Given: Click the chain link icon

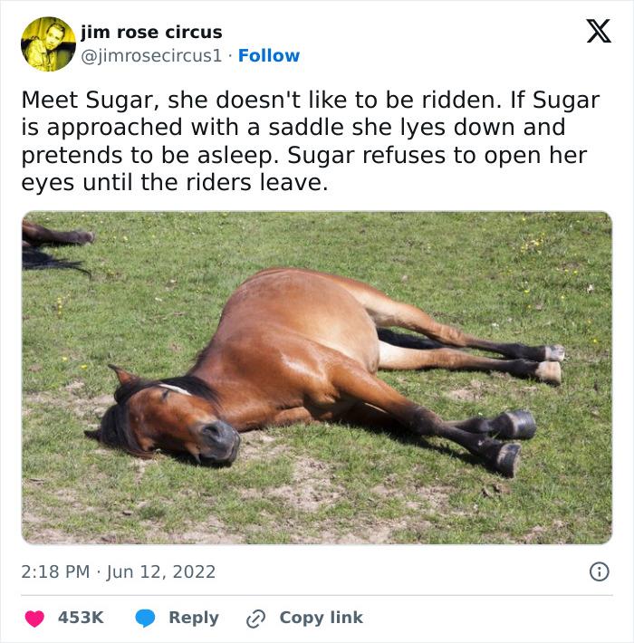Looking at the screenshot, I should click(x=256, y=618).
